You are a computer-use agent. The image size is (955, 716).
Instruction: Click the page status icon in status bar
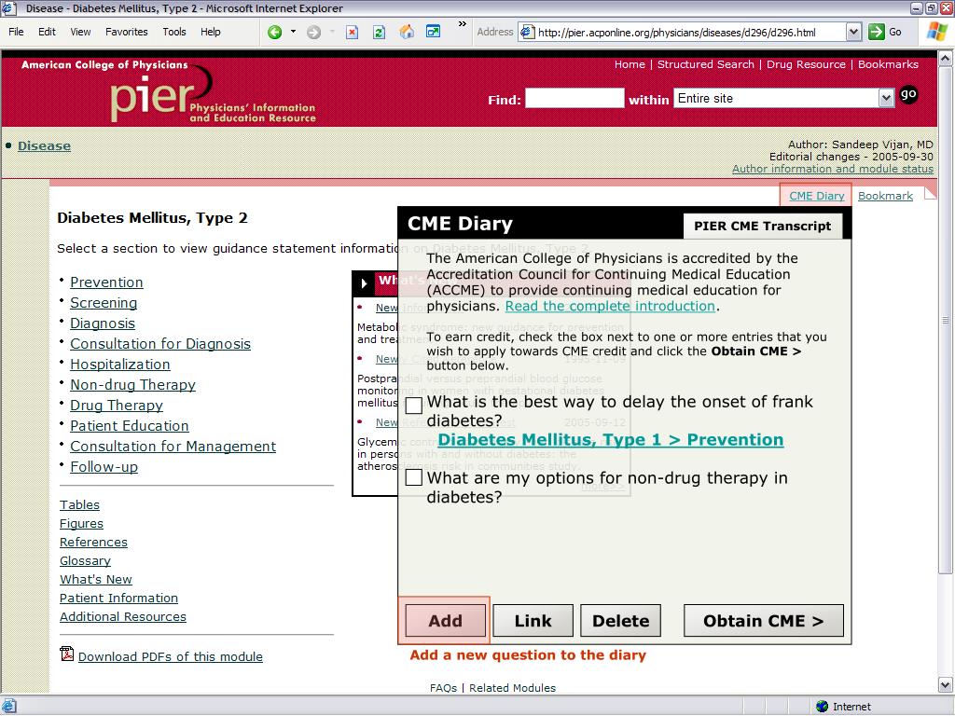click(x=9, y=707)
